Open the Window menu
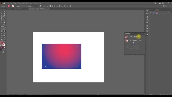172x97 pixels. tap(35, 3)
